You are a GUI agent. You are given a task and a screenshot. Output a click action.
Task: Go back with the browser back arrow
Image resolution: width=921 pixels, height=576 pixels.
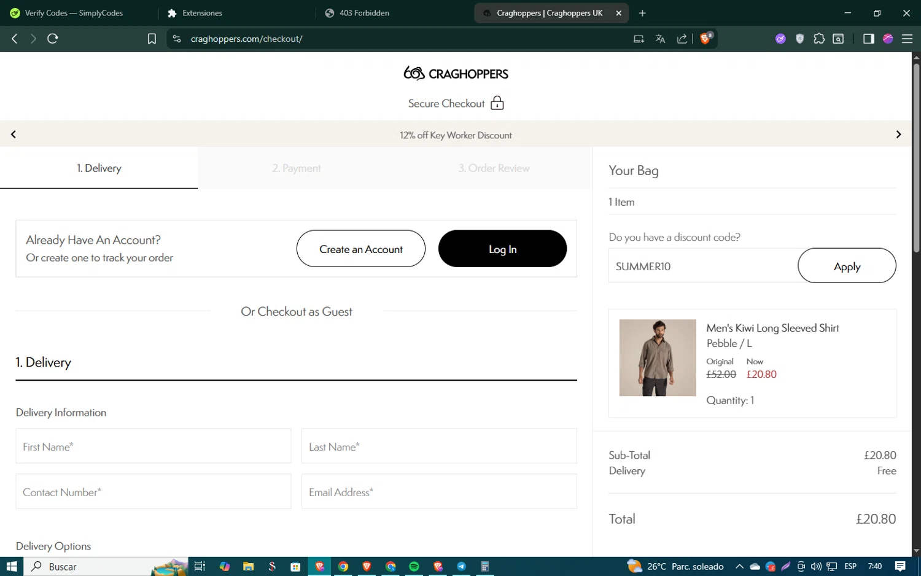(x=15, y=39)
